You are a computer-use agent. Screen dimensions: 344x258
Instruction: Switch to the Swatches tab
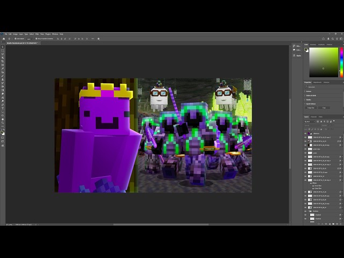[x=313, y=45]
